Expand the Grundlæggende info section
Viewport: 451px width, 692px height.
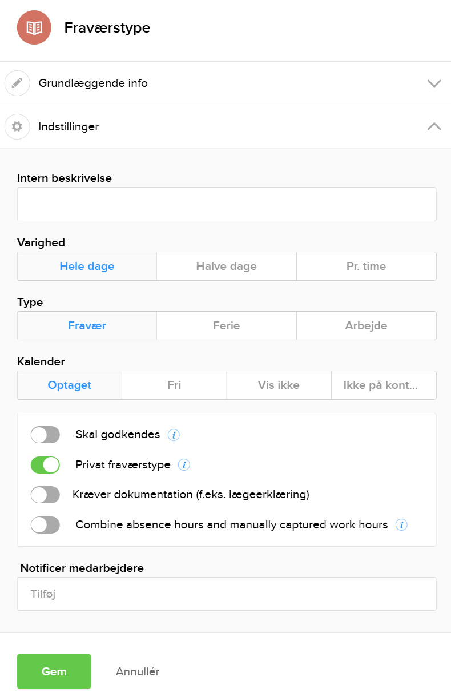pyautogui.click(x=434, y=83)
